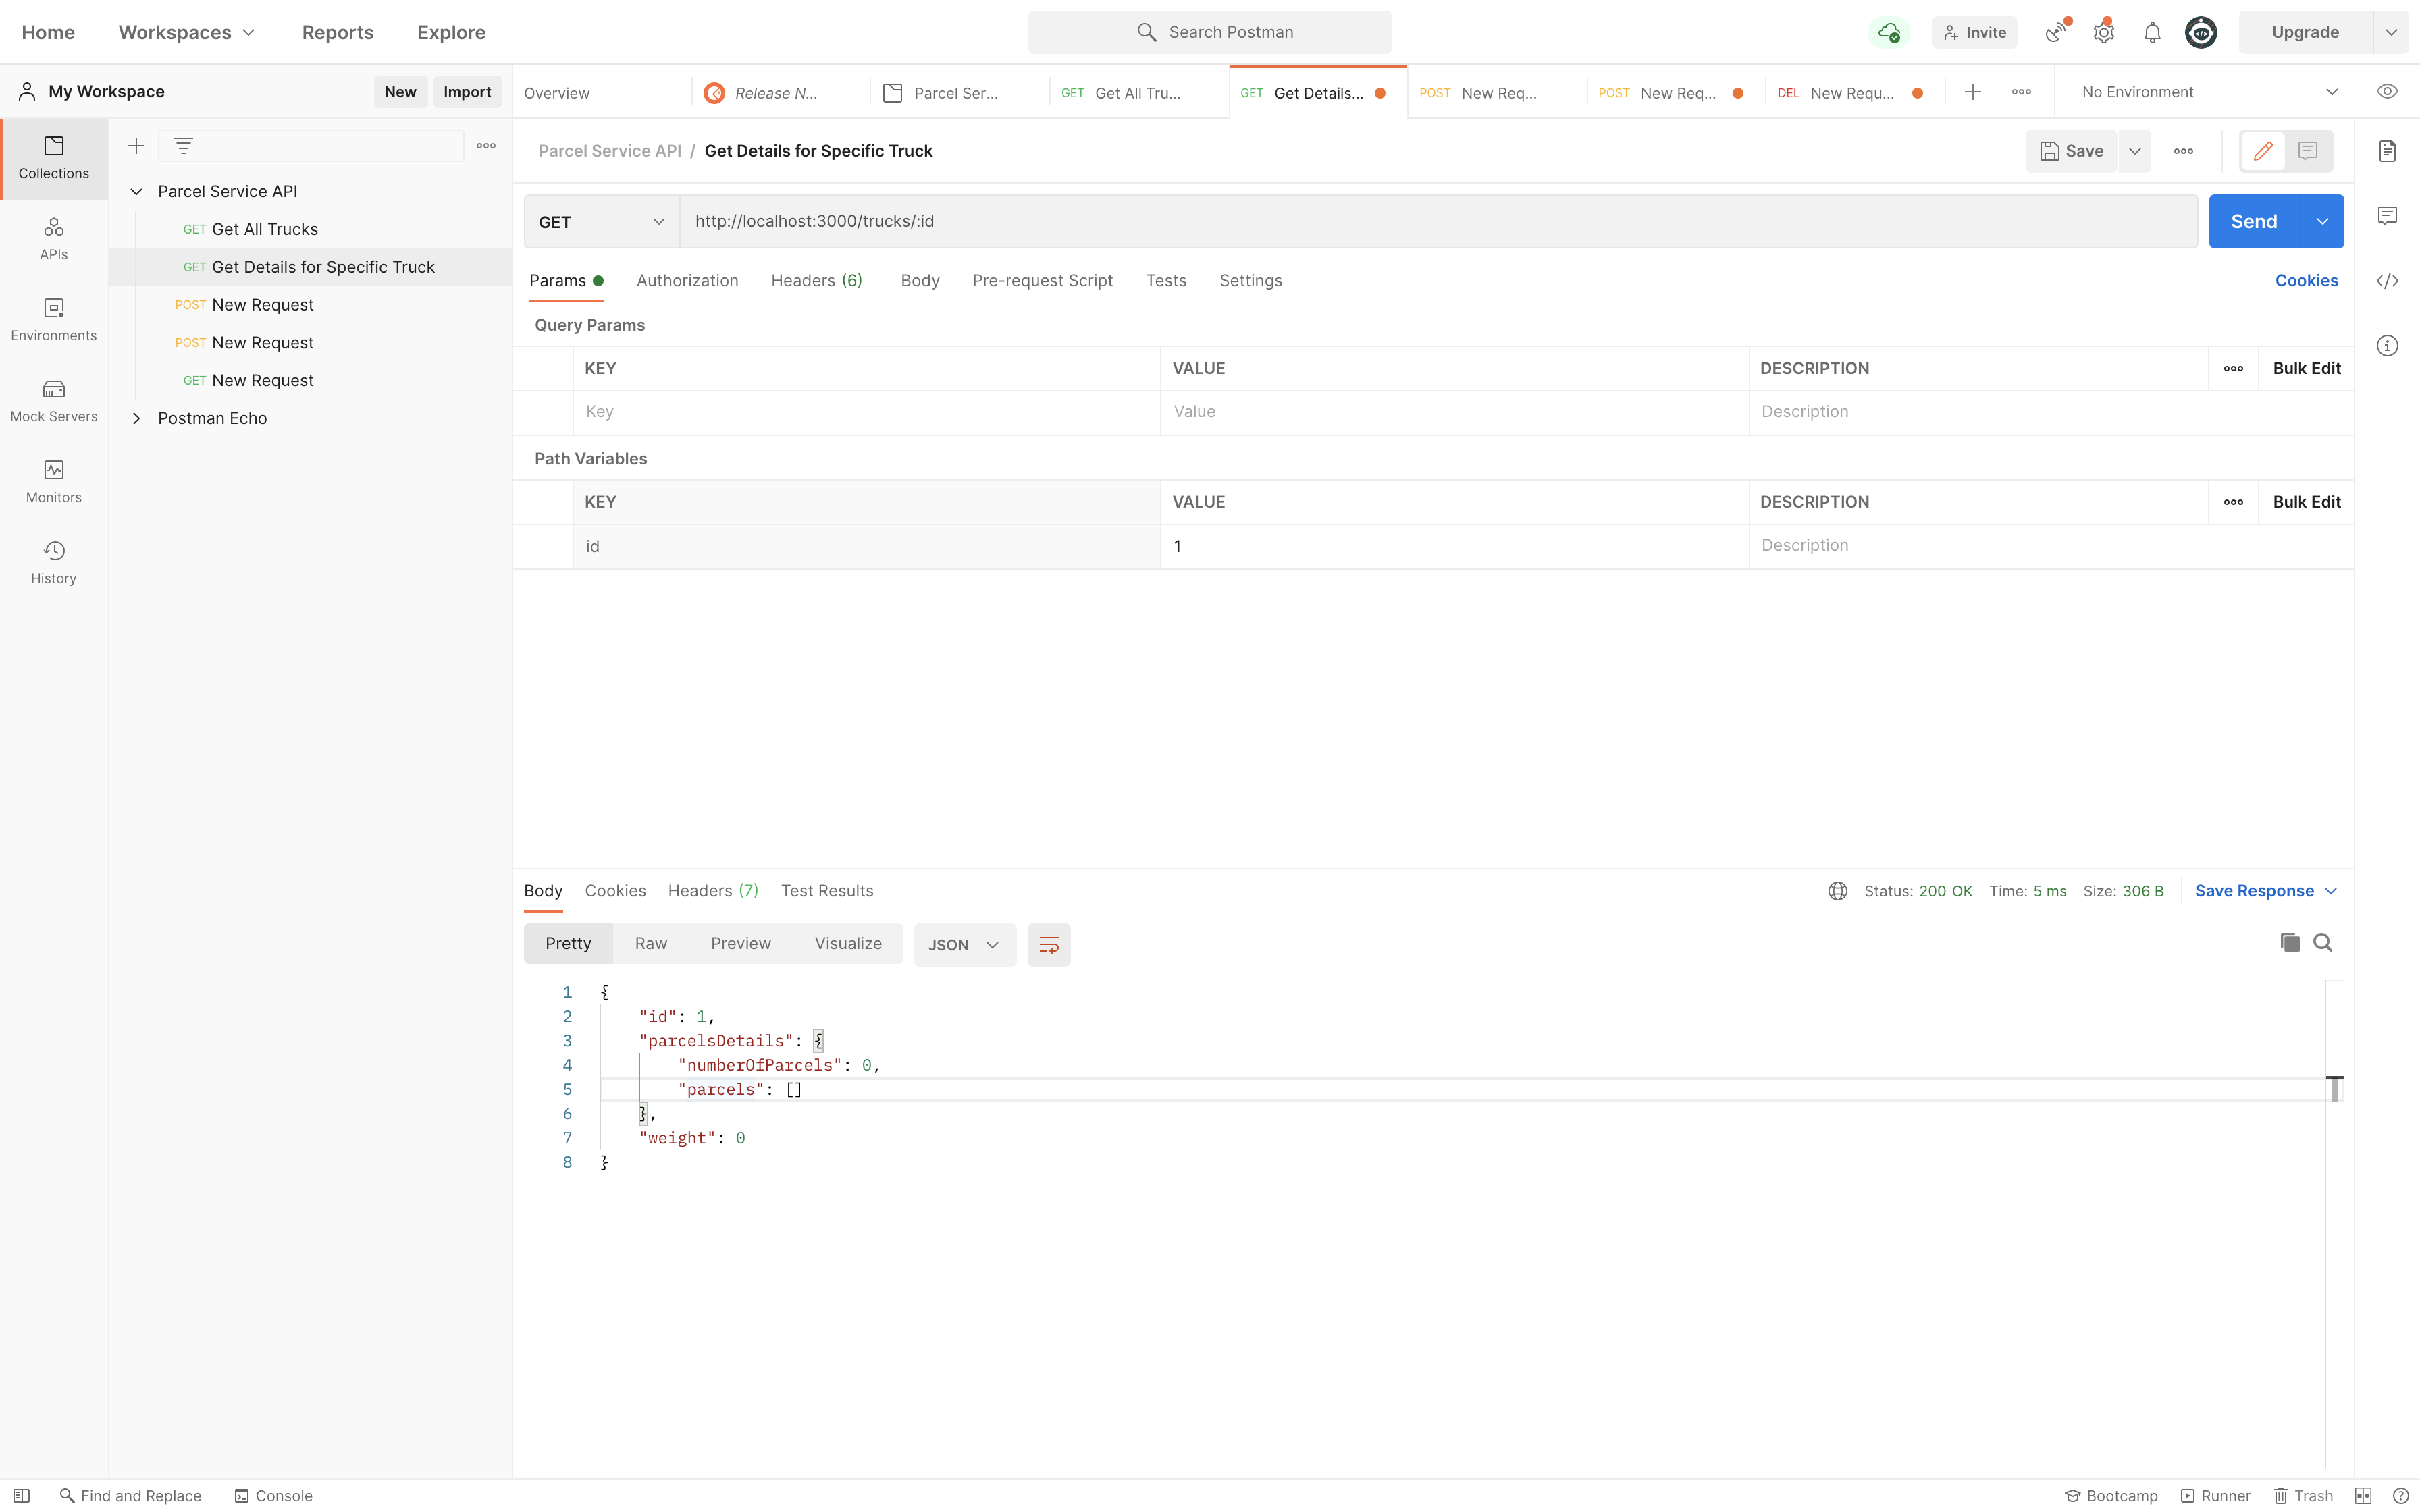
Task: Open the Postman Console
Action: (x=273, y=1495)
